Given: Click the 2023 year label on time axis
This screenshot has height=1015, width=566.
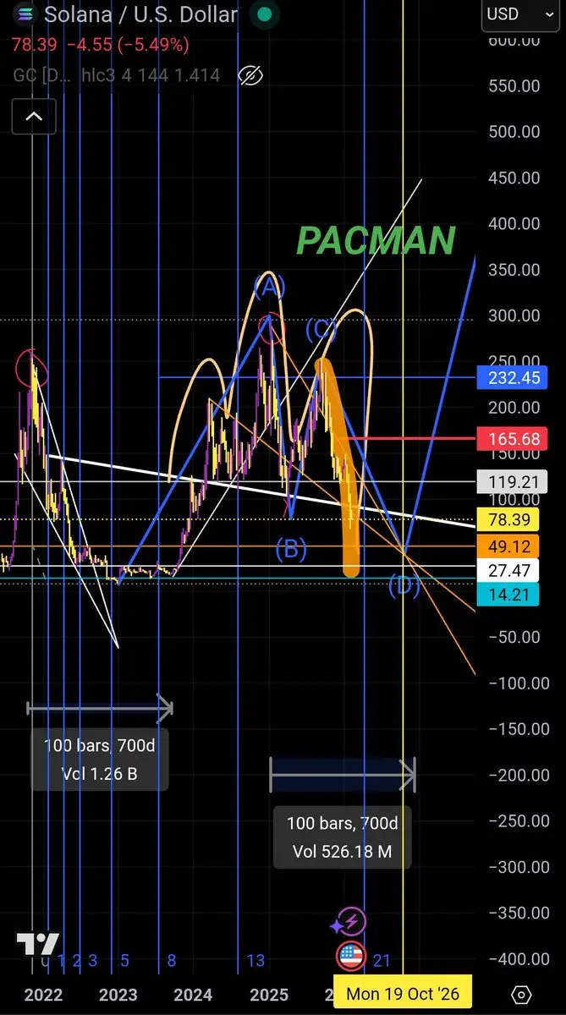Looking at the screenshot, I should coord(118,994).
